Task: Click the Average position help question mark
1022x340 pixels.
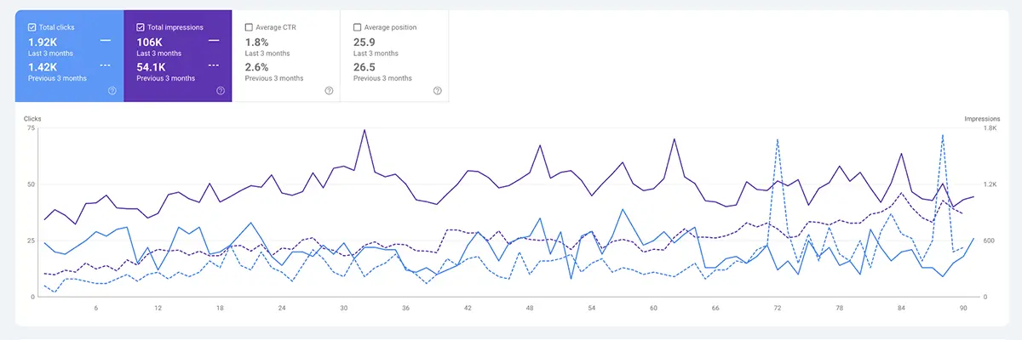Action: coord(437,91)
